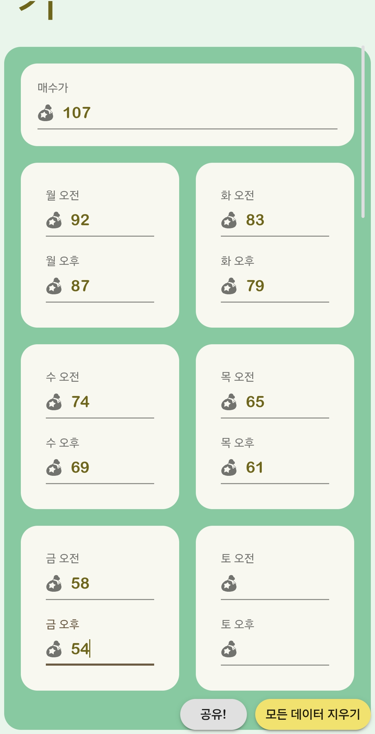The image size is (375, 734).
Task: Click the bell bag icon beside 매수가
Action: tap(45, 113)
